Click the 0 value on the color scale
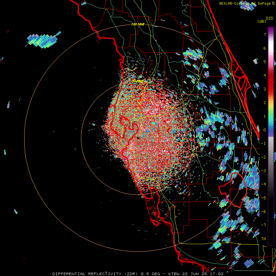This screenshot has height=276, width=276. pyautogui.click(x=265, y=130)
